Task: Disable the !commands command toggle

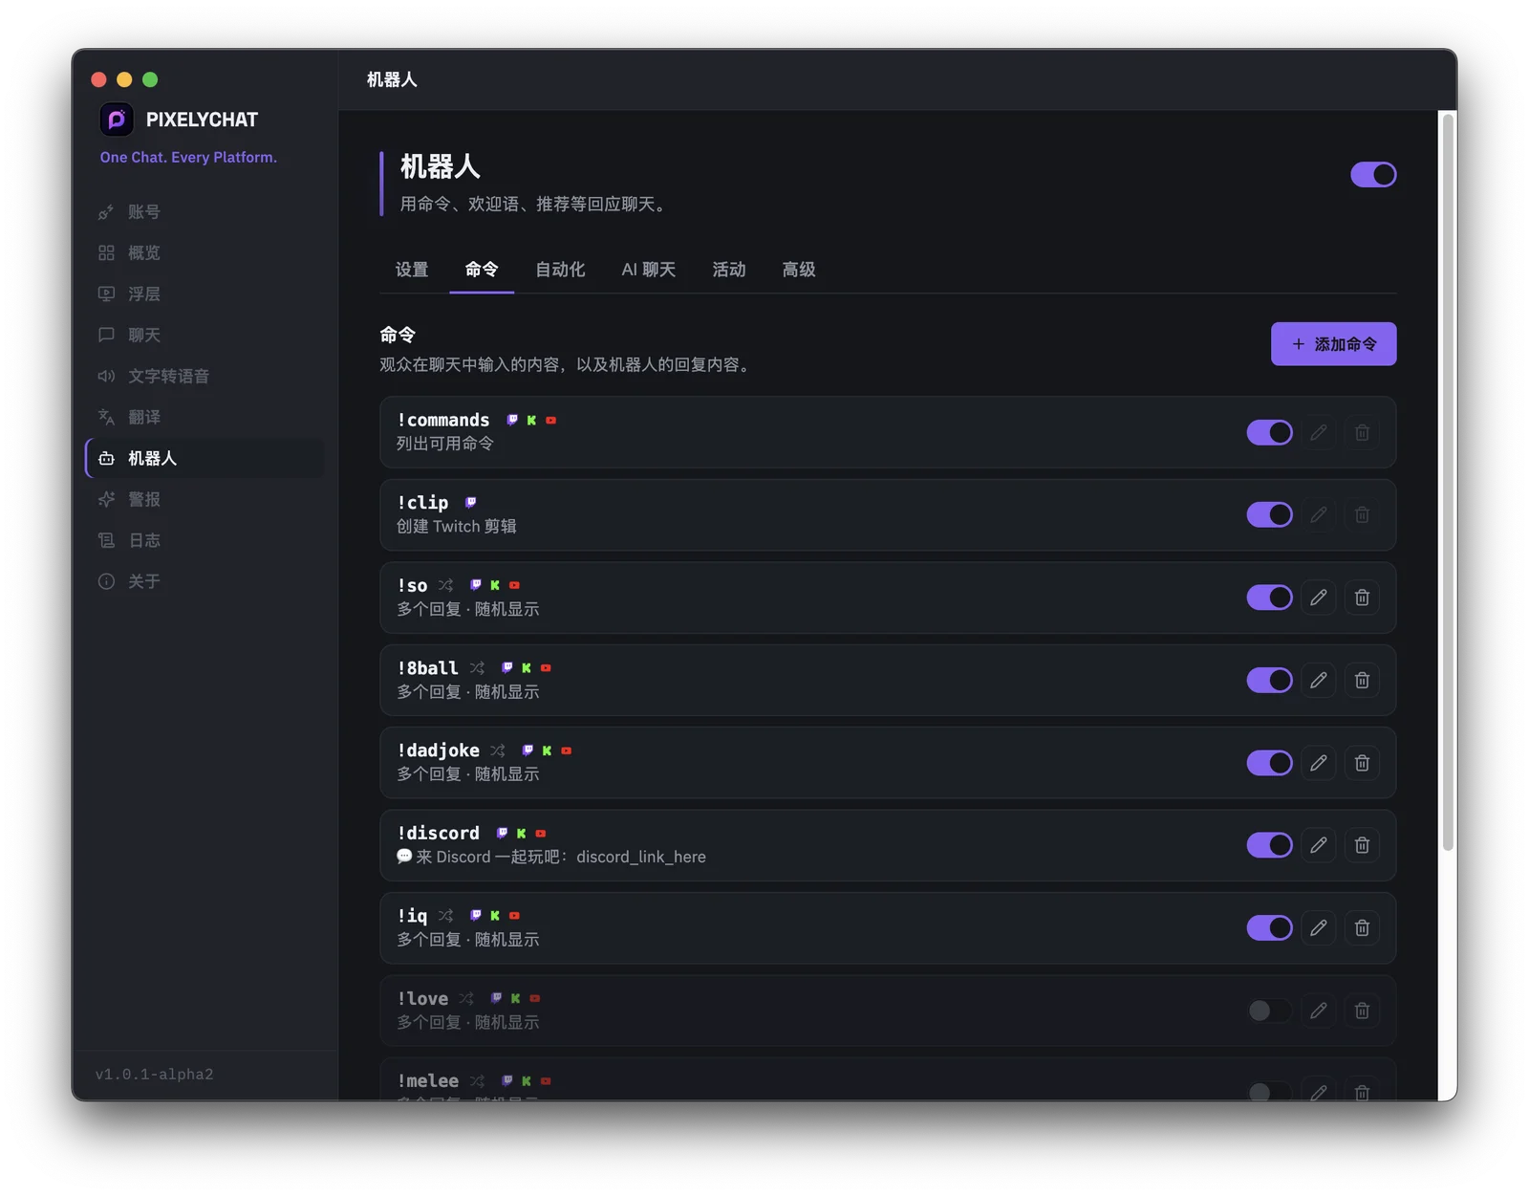Action: tap(1269, 432)
